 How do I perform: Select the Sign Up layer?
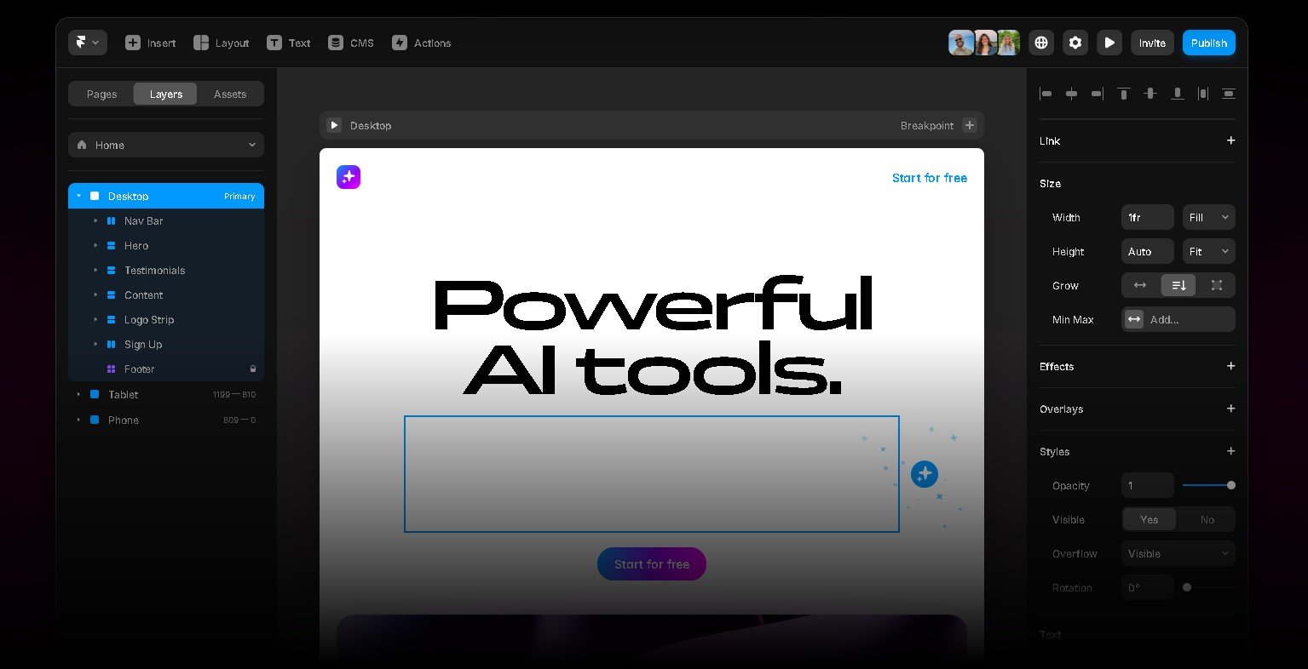point(166,344)
